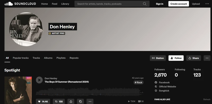Go to the Feed page
Viewport: 212px width, 104px height.
coord(55,4)
